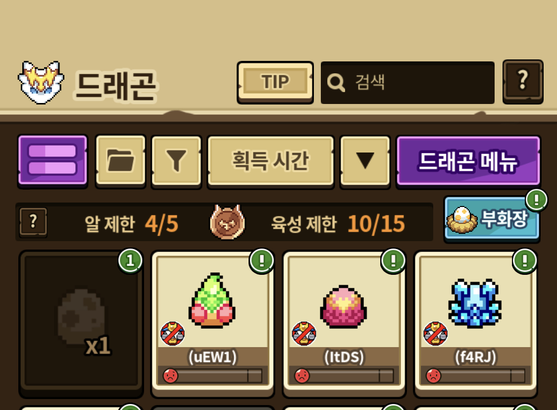Expand the 획득 시간 sort dropdown
The height and width of the screenshot is (410, 557).
(271, 161)
